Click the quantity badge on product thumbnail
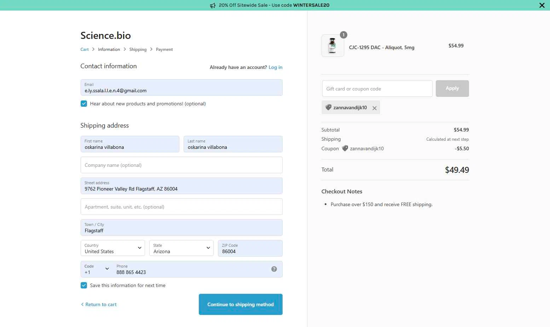Image resolution: width=550 pixels, height=327 pixels. [343, 35]
